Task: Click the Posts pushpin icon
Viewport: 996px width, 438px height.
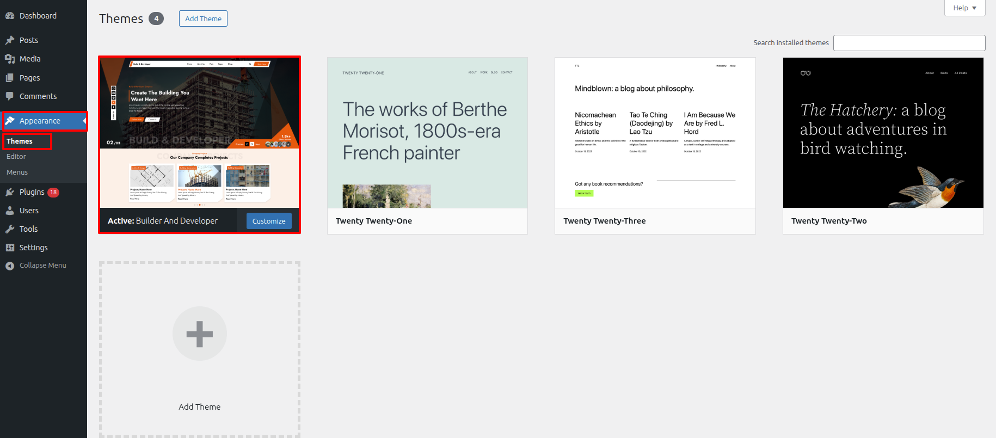Action: click(x=10, y=40)
